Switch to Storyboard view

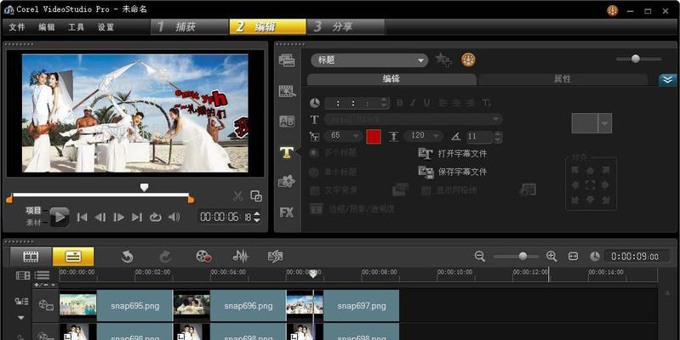point(31,256)
